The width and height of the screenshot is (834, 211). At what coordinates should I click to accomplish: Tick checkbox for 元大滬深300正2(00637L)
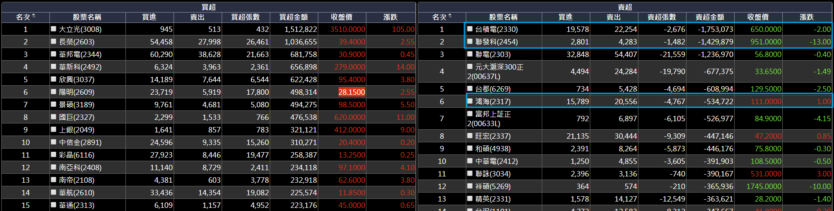470,66
